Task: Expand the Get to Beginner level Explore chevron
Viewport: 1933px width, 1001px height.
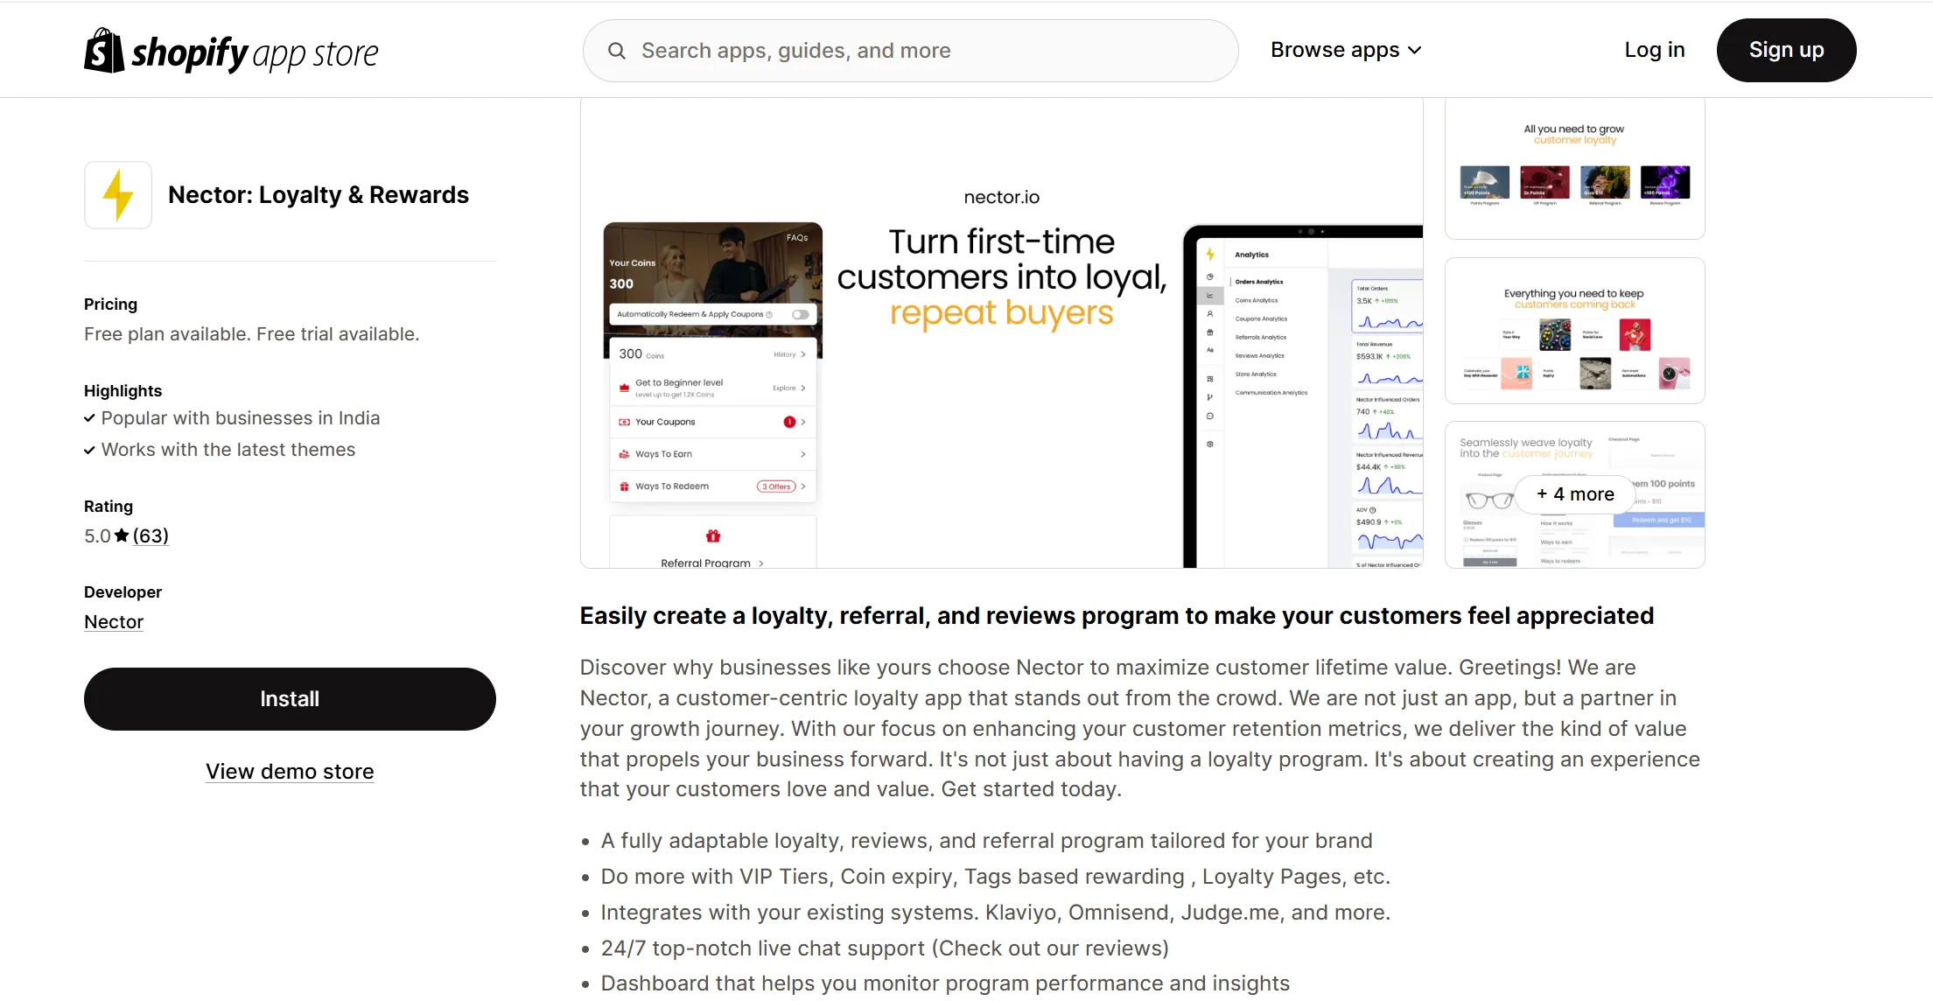Action: 803,388
